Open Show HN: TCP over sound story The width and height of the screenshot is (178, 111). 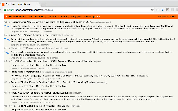(33, 48)
